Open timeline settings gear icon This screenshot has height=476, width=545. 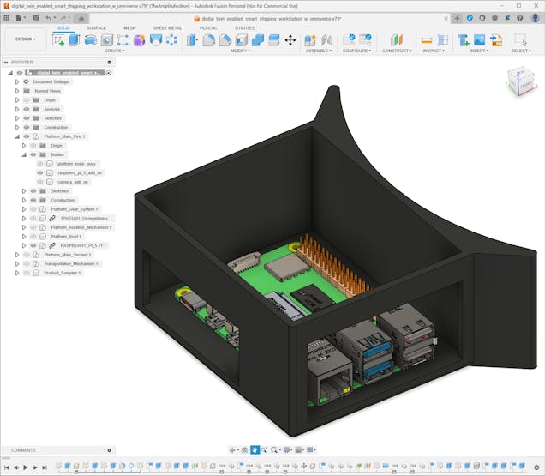[x=537, y=467]
